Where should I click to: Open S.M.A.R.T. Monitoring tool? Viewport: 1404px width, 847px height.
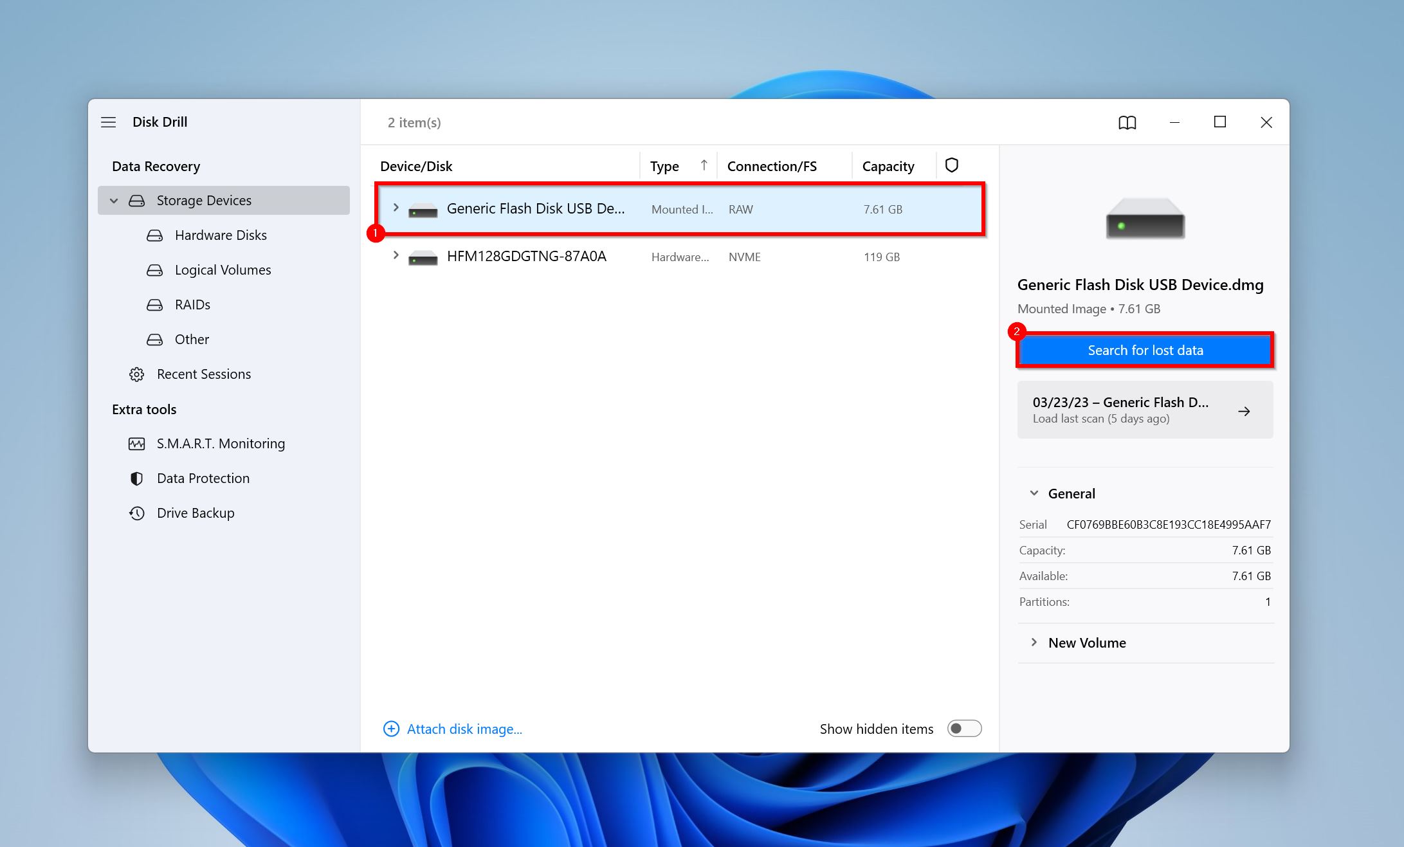(221, 444)
